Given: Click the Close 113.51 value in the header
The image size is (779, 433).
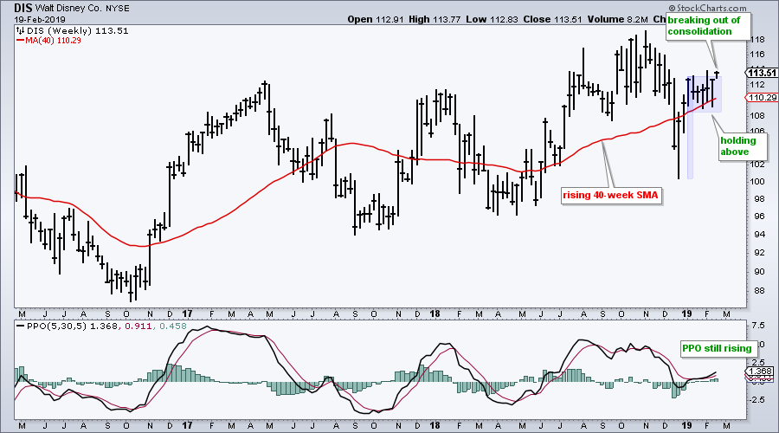Looking at the screenshot, I should tap(552, 19).
